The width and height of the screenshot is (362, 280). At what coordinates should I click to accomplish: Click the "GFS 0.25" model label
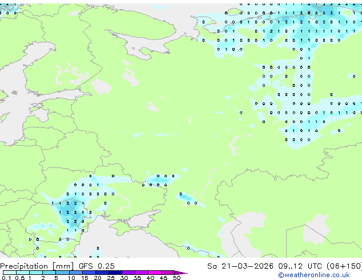pos(96,266)
